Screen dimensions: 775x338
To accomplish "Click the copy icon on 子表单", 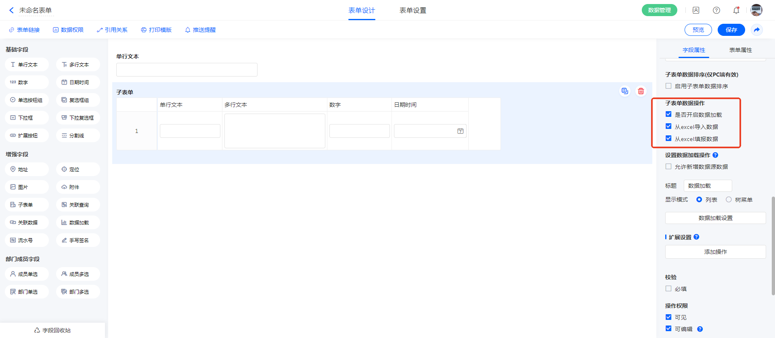I will pos(624,91).
